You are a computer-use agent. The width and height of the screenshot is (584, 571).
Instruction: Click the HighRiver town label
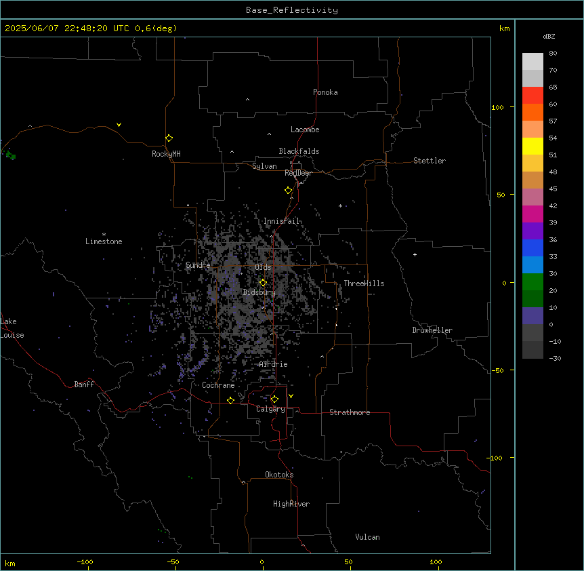coord(291,504)
